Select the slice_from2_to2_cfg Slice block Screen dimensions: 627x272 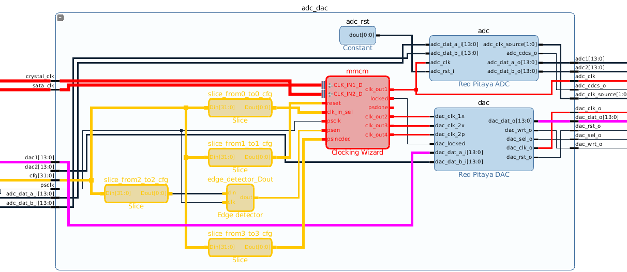(136, 193)
